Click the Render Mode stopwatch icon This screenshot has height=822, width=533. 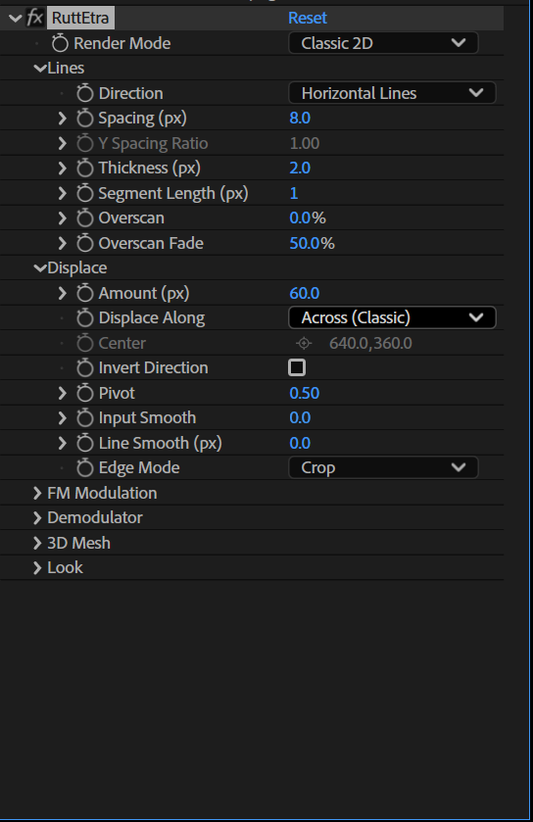tap(60, 43)
